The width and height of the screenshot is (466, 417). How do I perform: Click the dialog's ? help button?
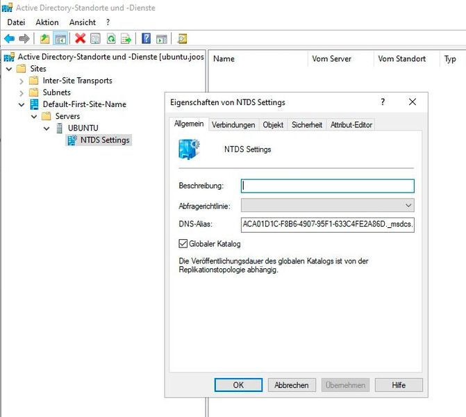tap(383, 102)
